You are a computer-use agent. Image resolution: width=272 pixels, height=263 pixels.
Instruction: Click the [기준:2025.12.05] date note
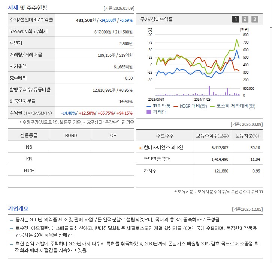click(x=247, y=209)
